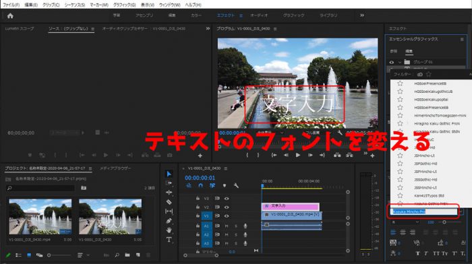Toggle Linked Selection in timeline
Viewport: 472px width, 264px height.
tap(212, 185)
